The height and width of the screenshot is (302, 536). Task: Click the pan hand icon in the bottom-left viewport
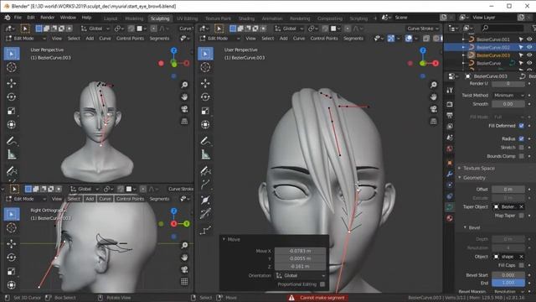184,258
